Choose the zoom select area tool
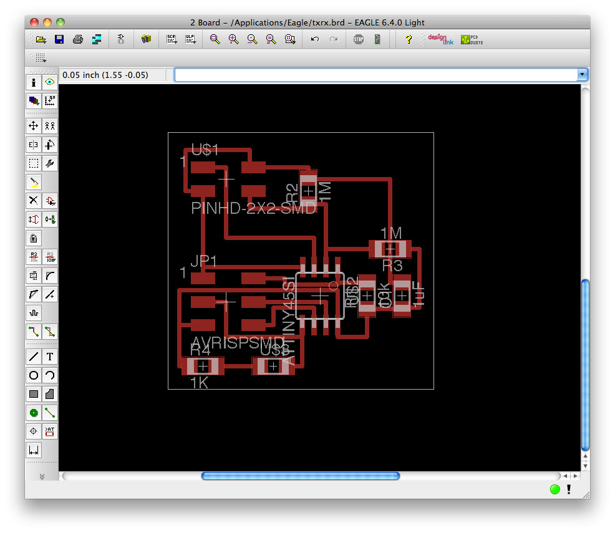Viewport: 615px width, 533px height. pyautogui.click(x=290, y=39)
